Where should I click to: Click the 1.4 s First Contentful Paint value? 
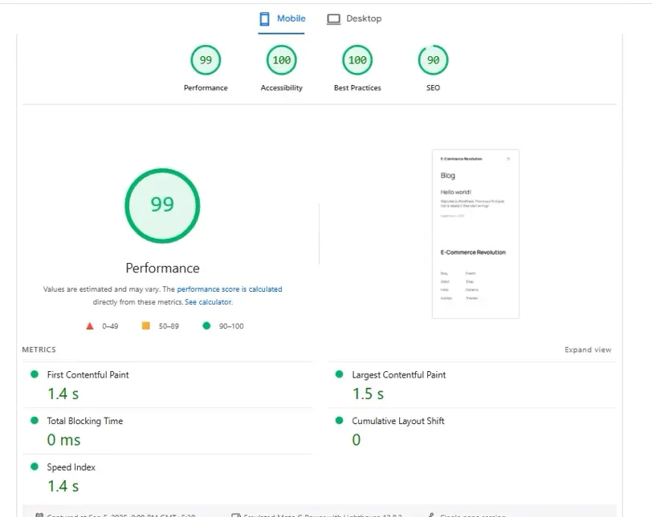[63, 394]
